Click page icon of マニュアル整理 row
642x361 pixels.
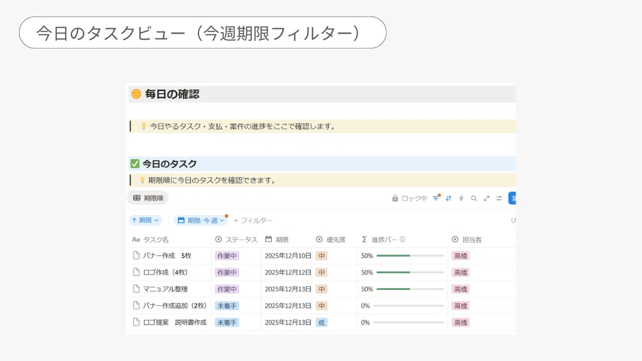tap(136, 289)
